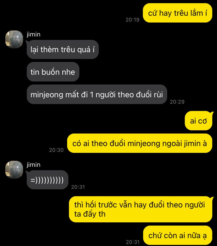217x246 pixels.
Task: Click the 20:30 timestamp
Action: click(x=56, y=150)
